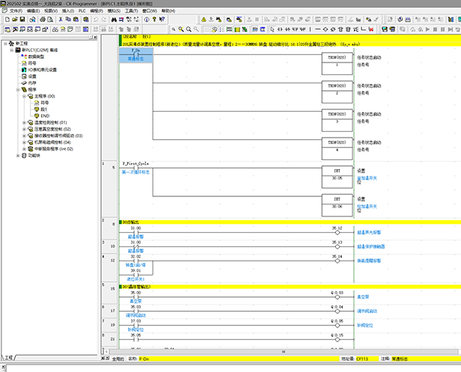Toggle the grid display icon in toolbar

click(x=207, y=29)
